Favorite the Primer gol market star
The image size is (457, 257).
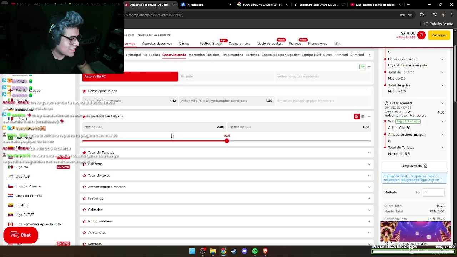pyautogui.click(x=84, y=198)
